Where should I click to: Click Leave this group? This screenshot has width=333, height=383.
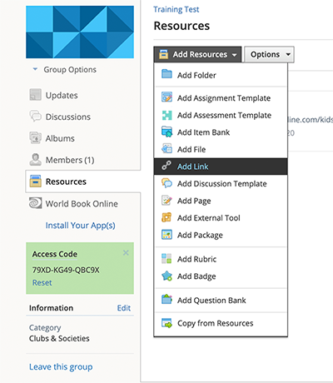coord(61,366)
